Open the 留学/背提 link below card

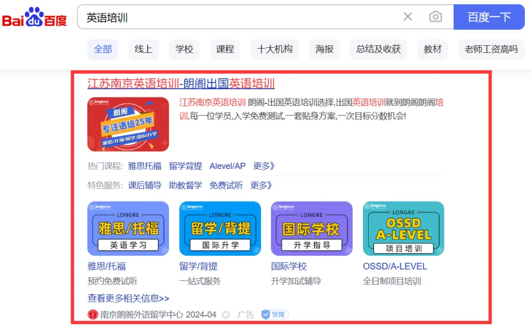199,266
